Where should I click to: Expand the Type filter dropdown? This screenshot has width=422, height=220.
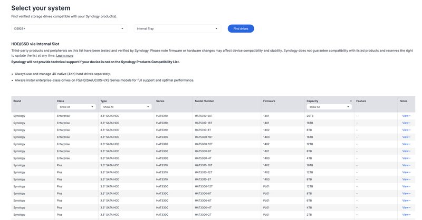click(x=126, y=107)
